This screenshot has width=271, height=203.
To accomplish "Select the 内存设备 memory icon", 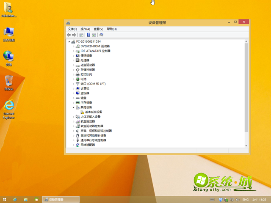I will coord(77,102).
